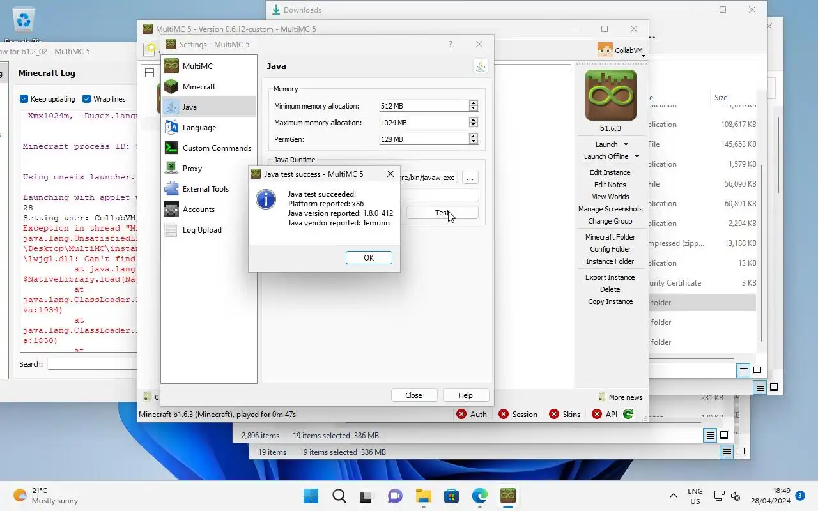Open the Minecraft settings page
This screenshot has width=818, height=511.
(209, 86)
